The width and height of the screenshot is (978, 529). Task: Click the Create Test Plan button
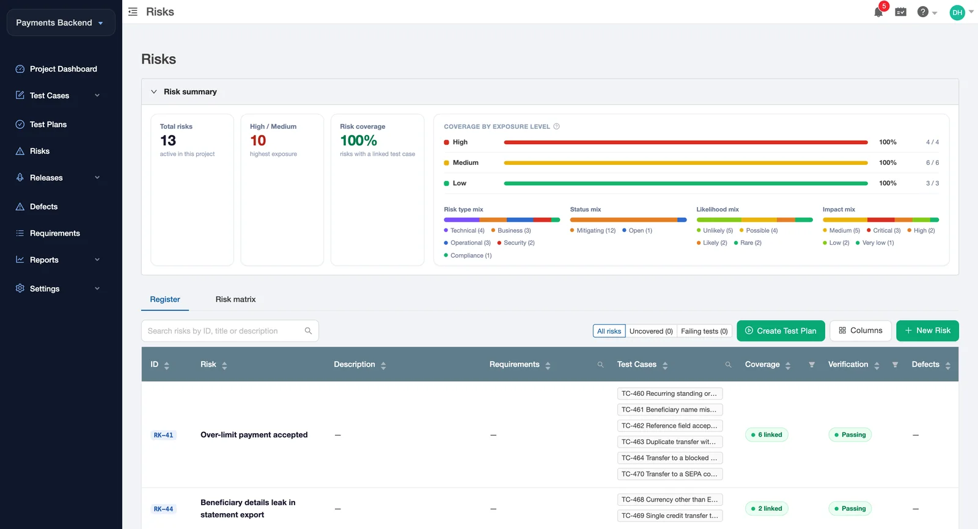click(781, 331)
